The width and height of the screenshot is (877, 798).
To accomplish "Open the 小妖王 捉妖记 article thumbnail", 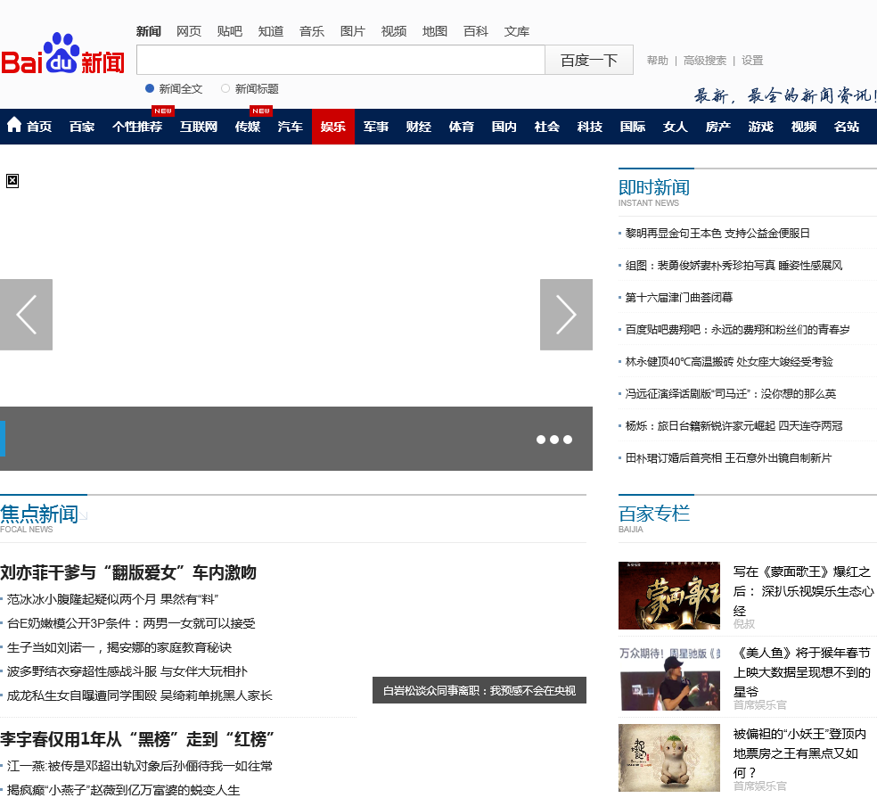I will point(669,758).
